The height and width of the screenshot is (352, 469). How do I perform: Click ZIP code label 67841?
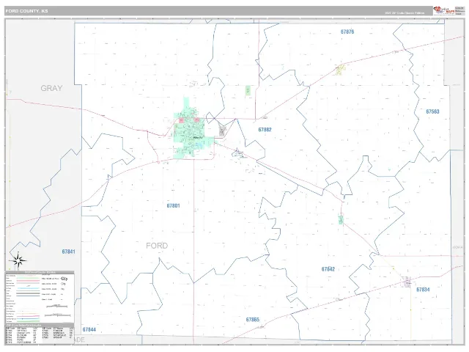click(68, 252)
